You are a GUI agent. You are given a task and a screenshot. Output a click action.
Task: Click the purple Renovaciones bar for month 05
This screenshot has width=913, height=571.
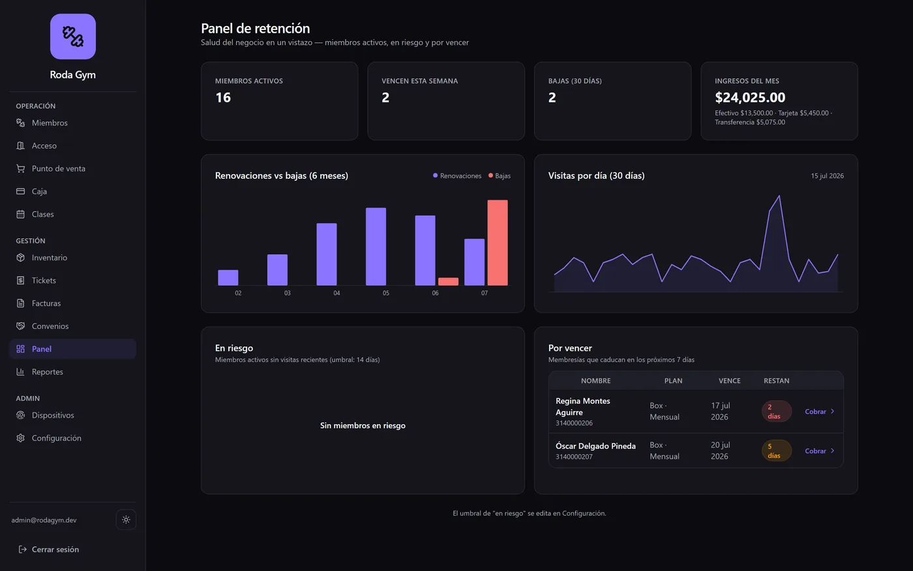[x=376, y=247]
